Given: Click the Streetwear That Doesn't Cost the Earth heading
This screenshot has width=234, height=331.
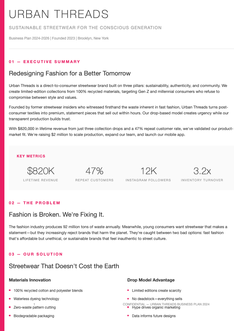Looking at the screenshot, I should pyautogui.click(x=64, y=266).
